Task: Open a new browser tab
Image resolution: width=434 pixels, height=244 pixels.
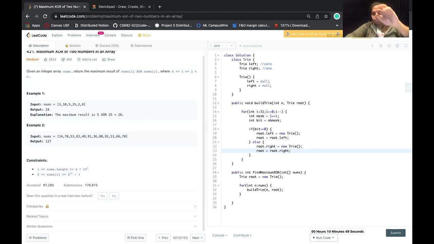Action: (160, 7)
